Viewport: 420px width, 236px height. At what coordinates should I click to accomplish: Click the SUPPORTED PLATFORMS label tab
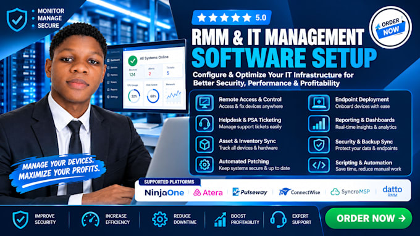click(169, 182)
